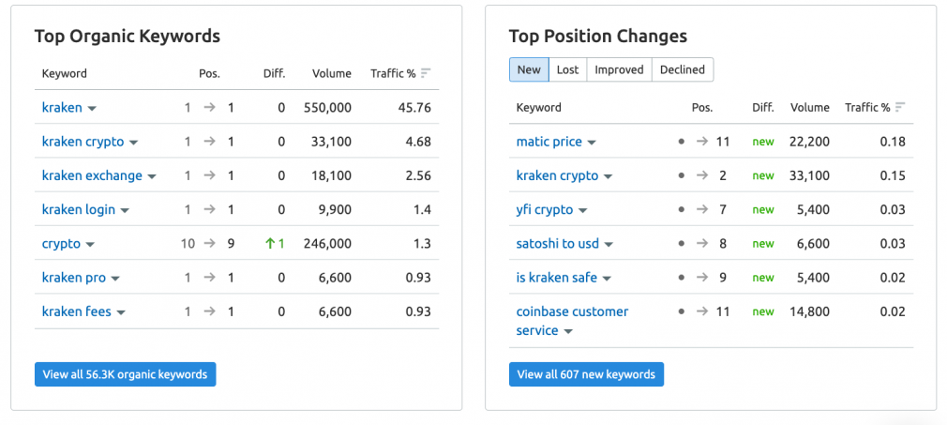The image size is (947, 425).
Task: Click View all 56.3K organic keywords button
Action: coord(125,374)
